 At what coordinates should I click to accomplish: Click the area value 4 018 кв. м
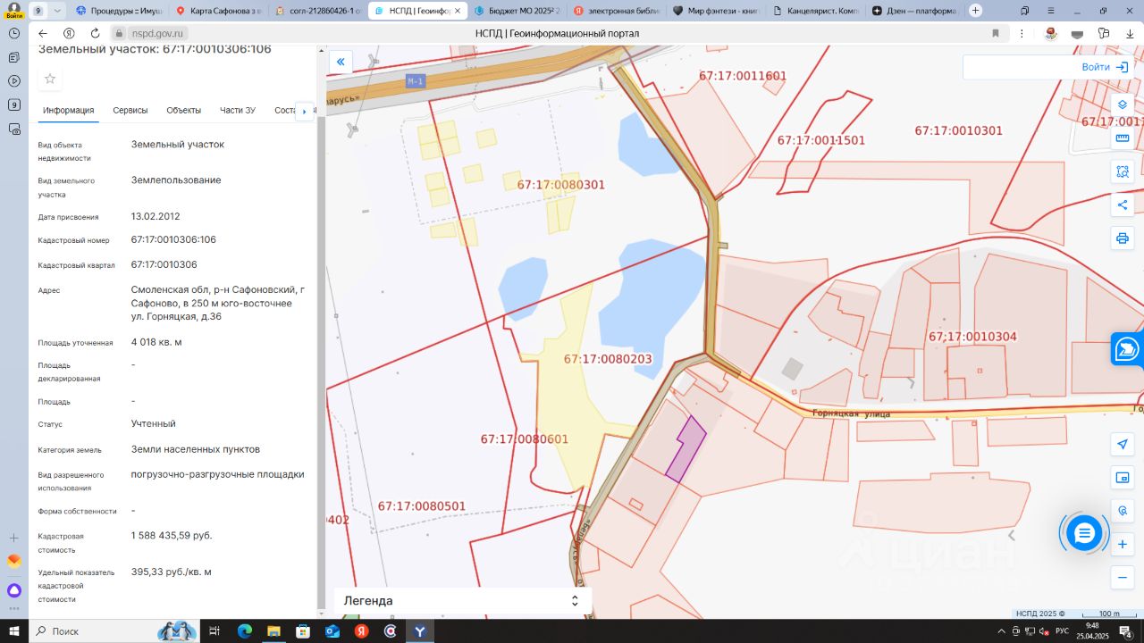[156, 342]
